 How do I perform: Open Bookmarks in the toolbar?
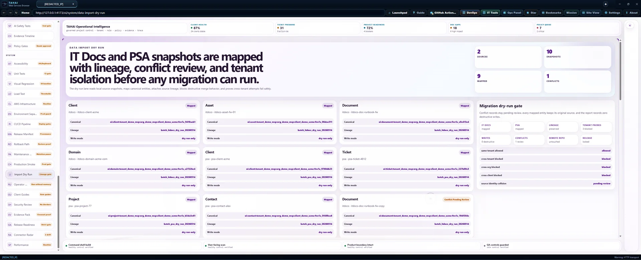pos(551,13)
